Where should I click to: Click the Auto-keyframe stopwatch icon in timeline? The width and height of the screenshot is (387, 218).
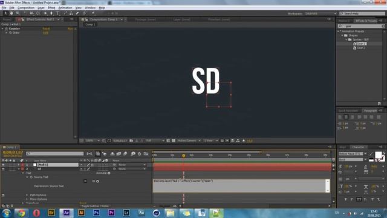click(x=140, y=154)
